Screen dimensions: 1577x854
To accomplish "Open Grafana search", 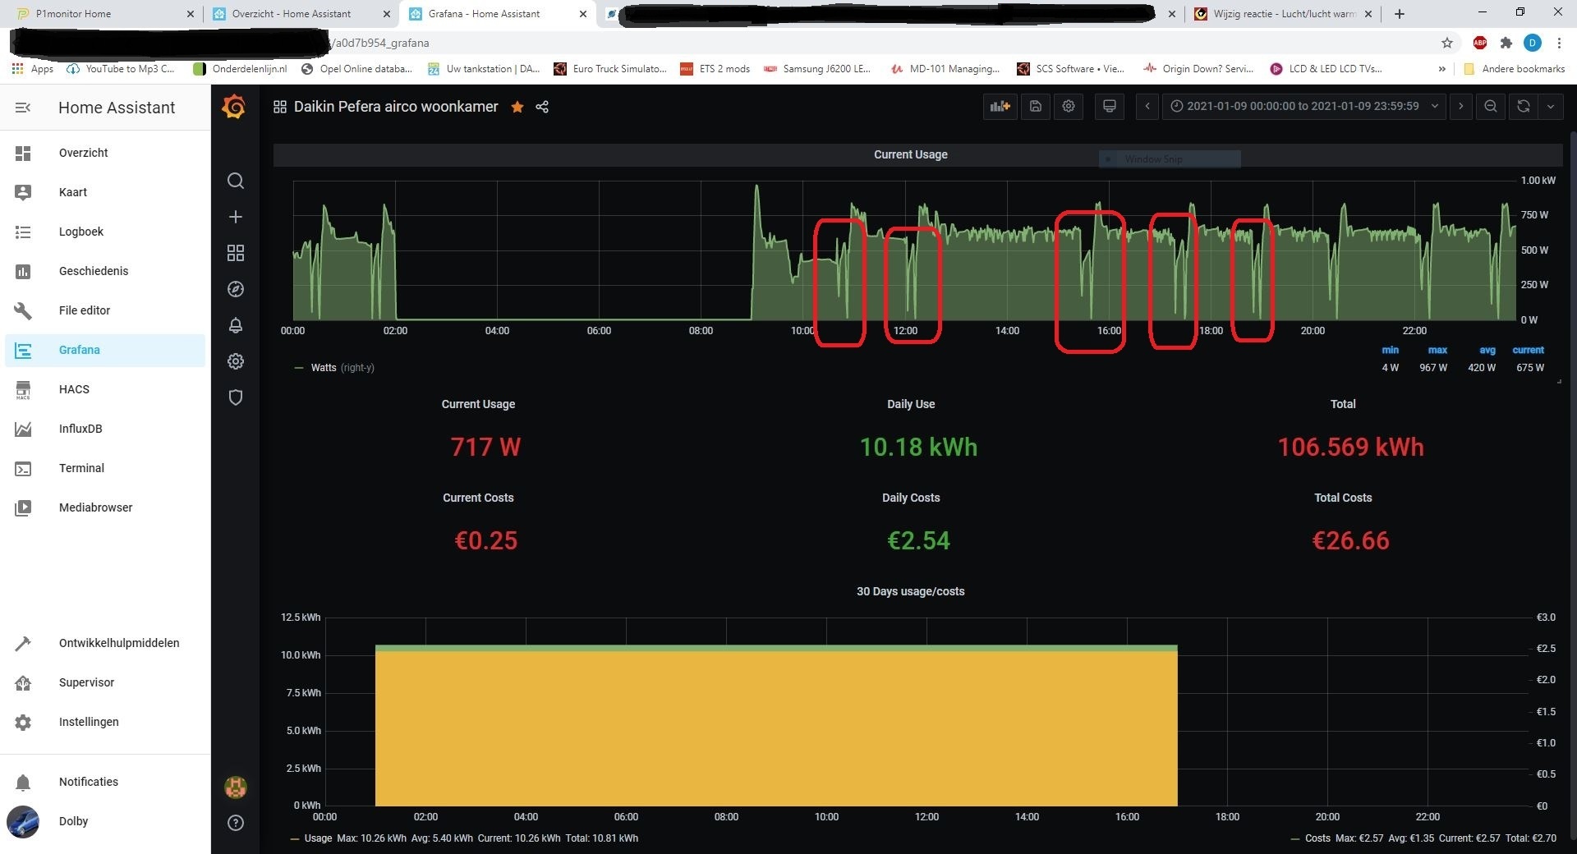I will tap(236, 181).
